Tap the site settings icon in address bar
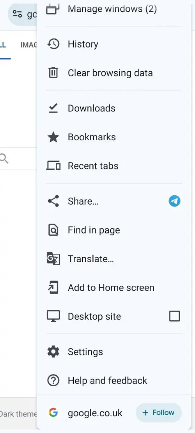195x433 pixels. coord(17,14)
